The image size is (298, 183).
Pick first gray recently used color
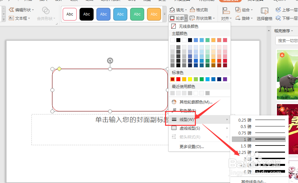pos(173,93)
